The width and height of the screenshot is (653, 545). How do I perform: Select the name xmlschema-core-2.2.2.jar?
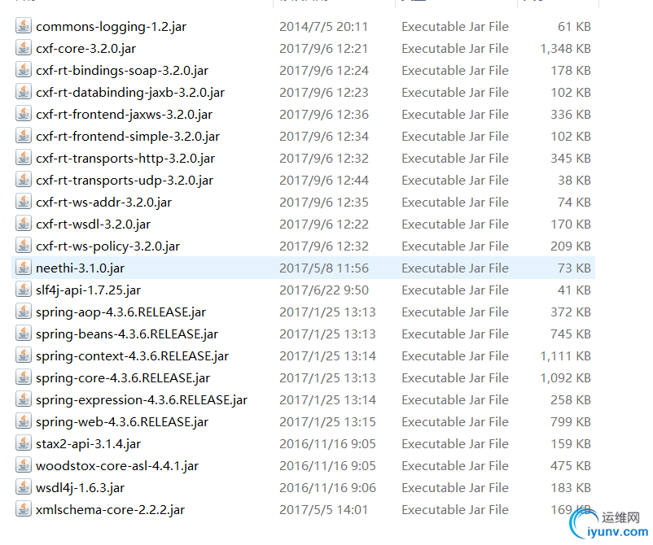(x=111, y=511)
